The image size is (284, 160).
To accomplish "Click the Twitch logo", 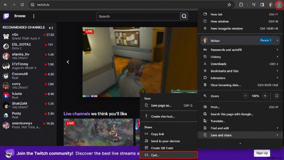I will 6,16.
